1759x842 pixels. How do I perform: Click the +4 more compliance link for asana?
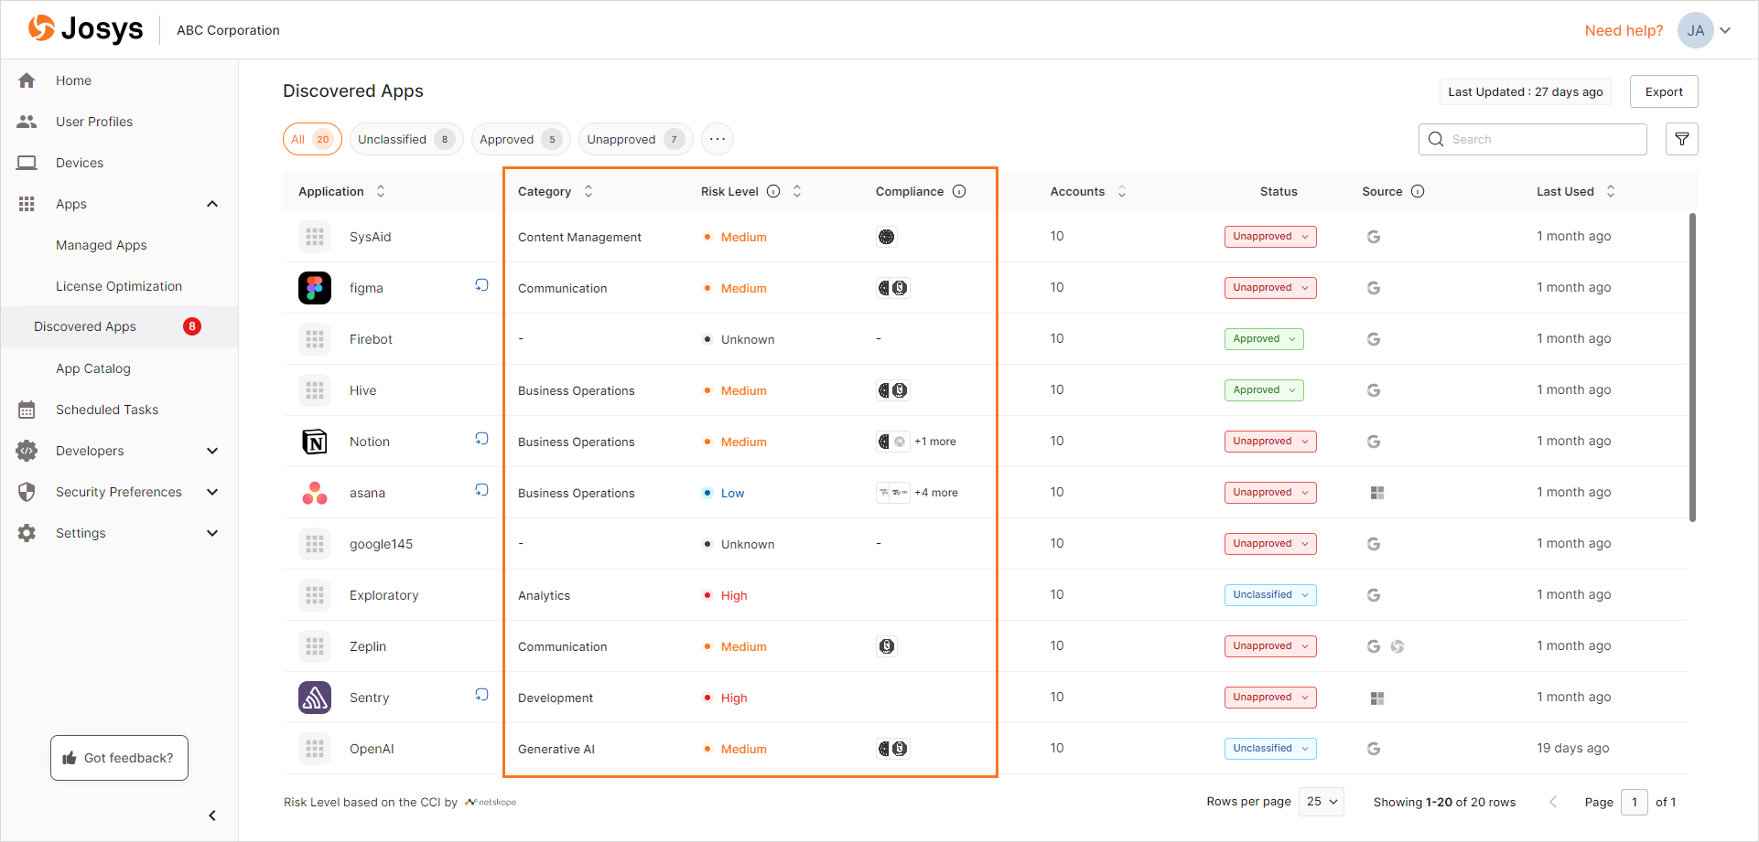936,493
